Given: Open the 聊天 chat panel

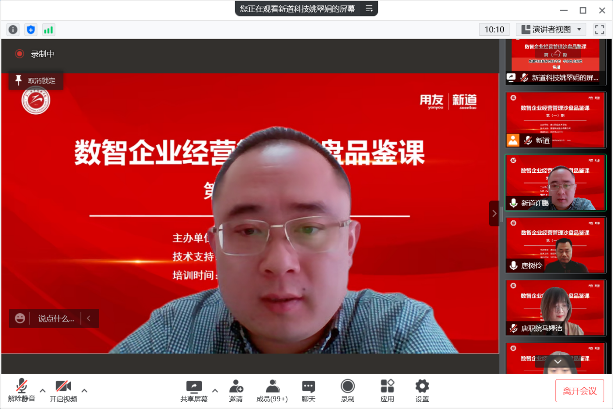Looking at the screenshot, I should coord(309,391).
